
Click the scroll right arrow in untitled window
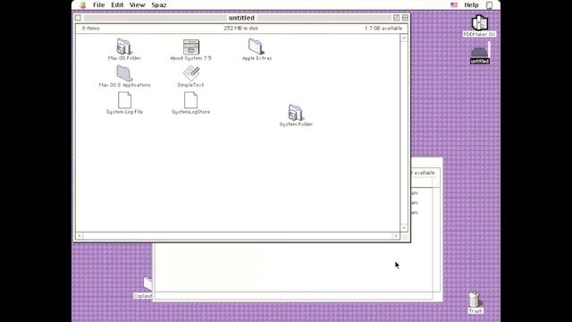click(396, 236)
